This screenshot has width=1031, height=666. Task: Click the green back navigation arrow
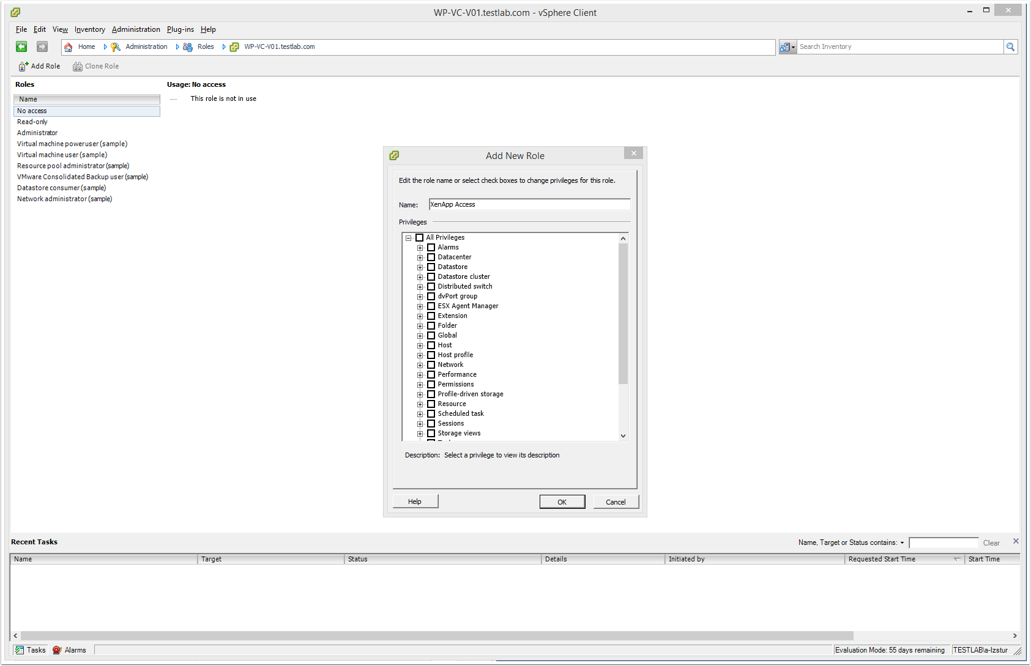pyautogui.click(x=21, y=46)
